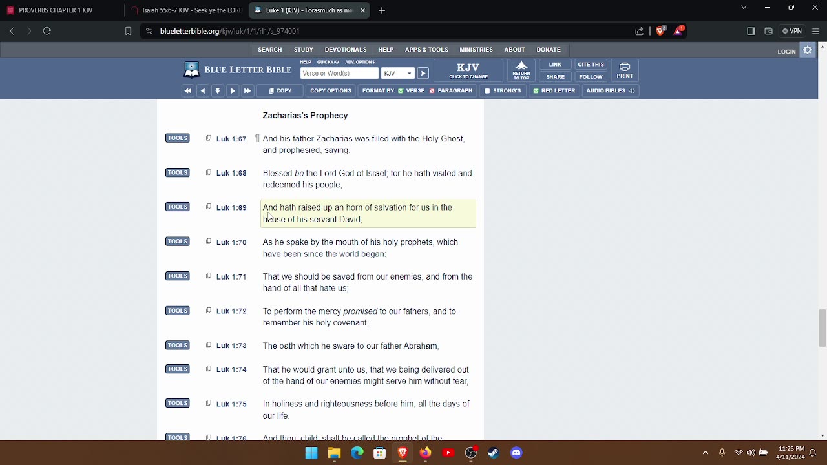Viewport: 827px width, 465px height.
Task: Click the Cite This button
Action: tap(591, 65)
